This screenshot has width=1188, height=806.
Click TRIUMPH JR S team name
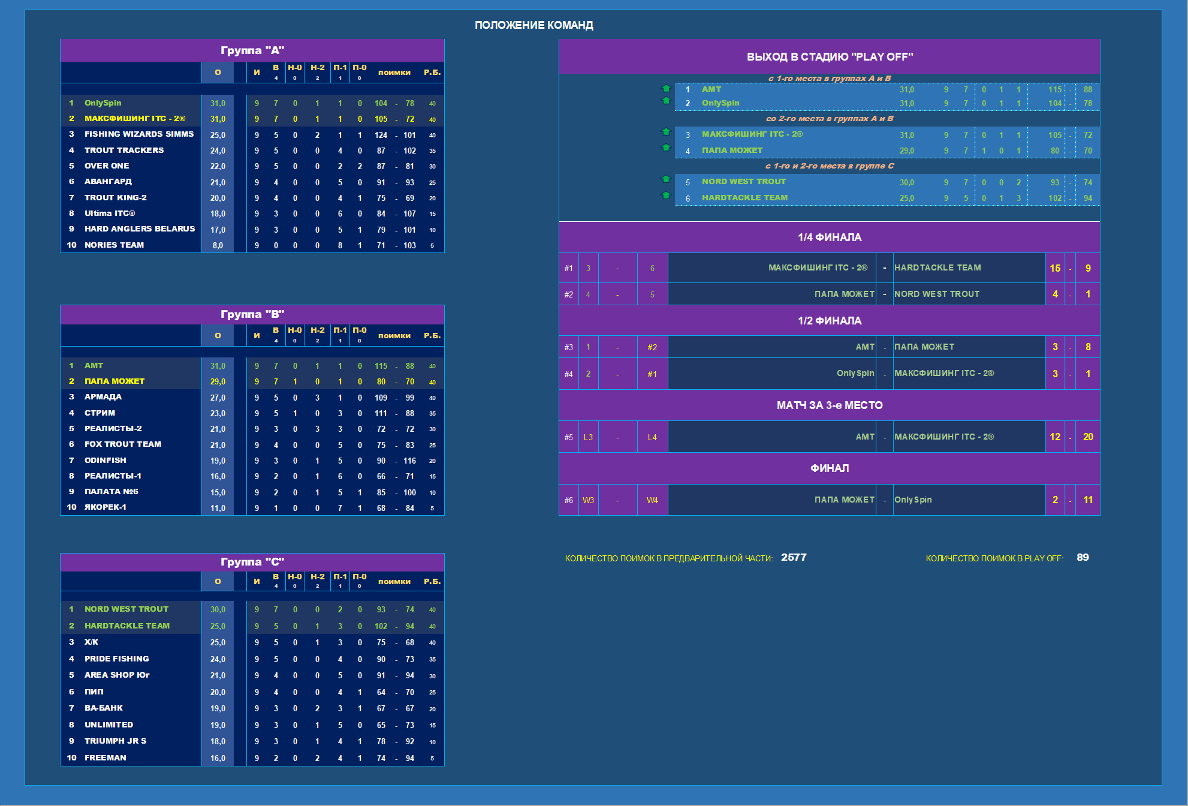click(115, 741)
